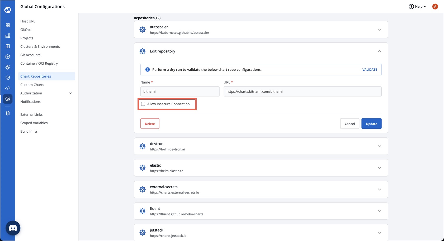Enable Allow Insecure Connection checkbox
Image resolution: width=444 pixels, height=241 pixels.
pos(143,104)
